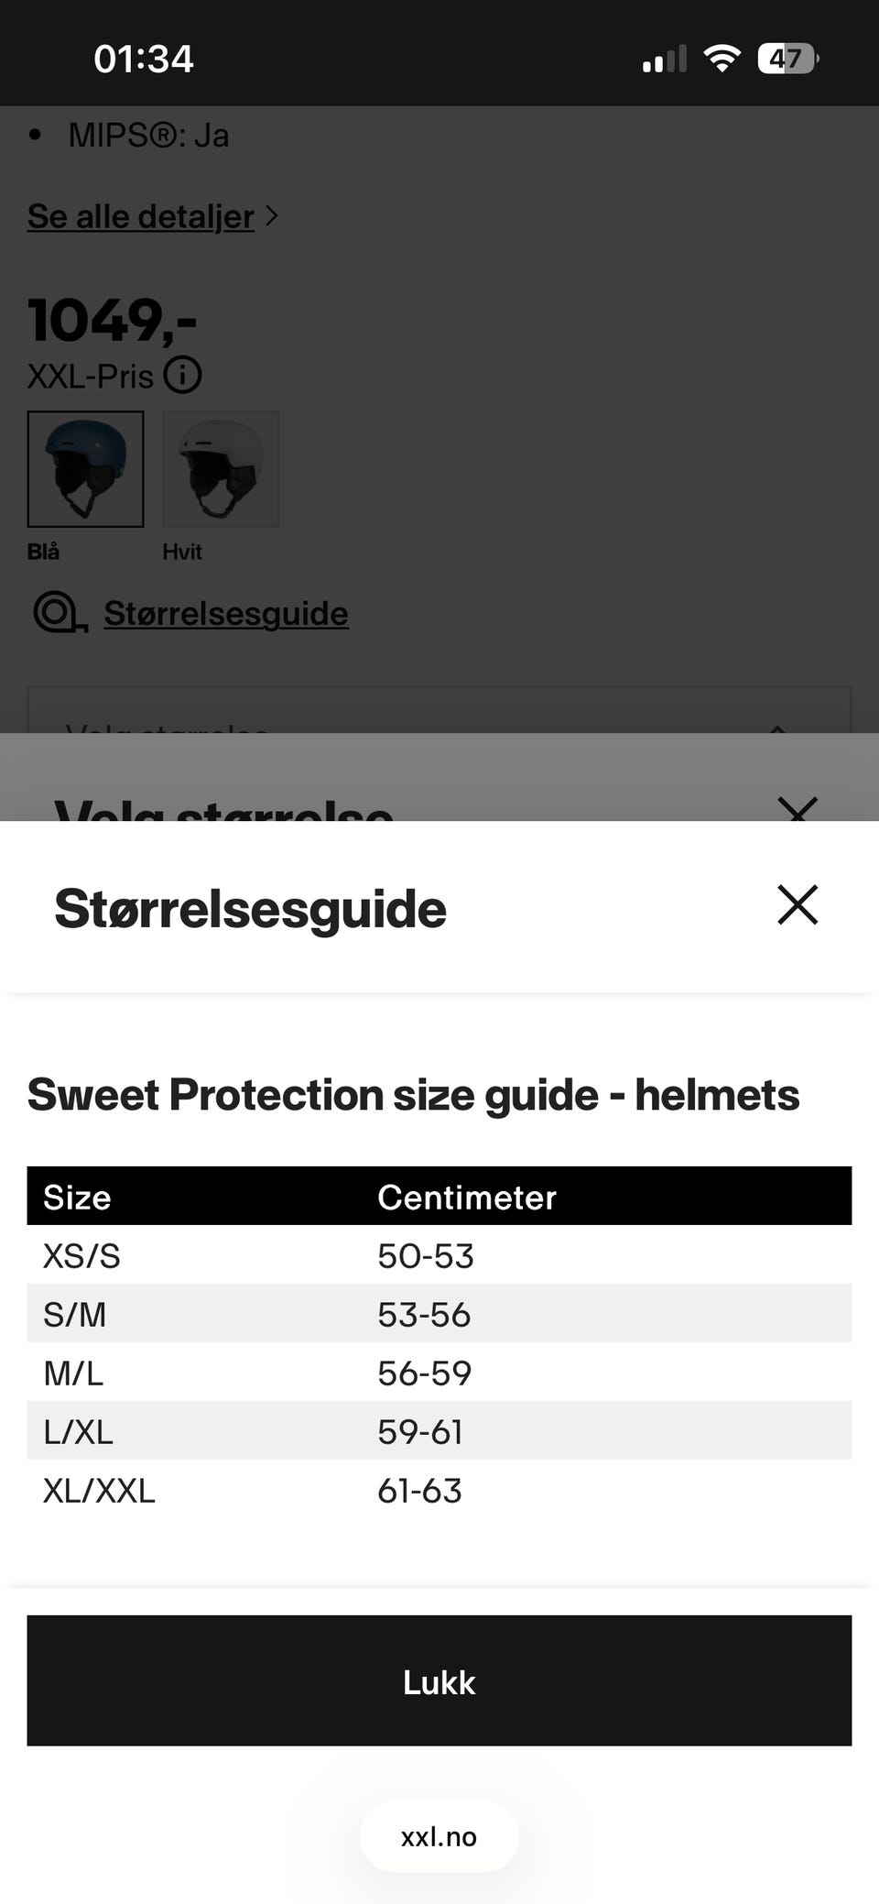This screenshot has width=879, height=1904.
Task: Tap the 01:34 clock in status bar
Action: (x=144, y=59)
